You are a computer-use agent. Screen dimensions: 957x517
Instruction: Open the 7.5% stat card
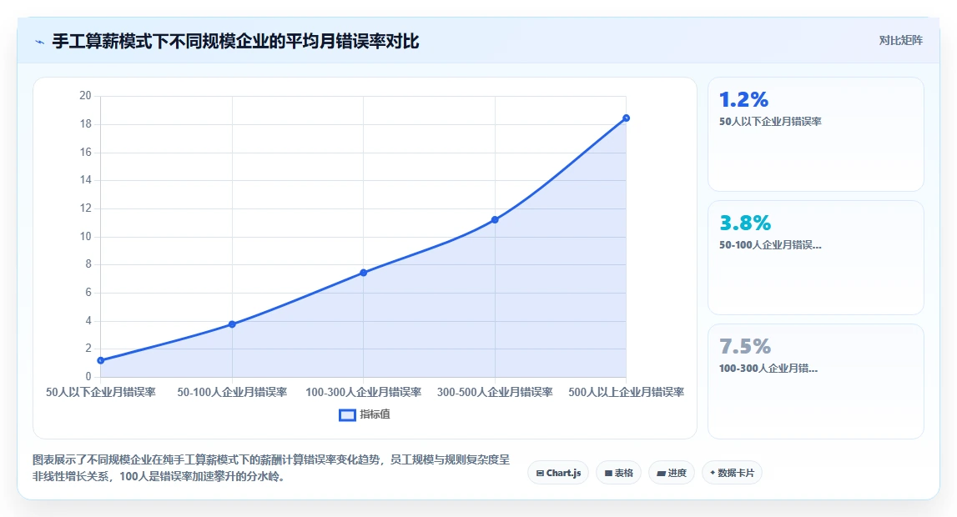tap(815, 381)
